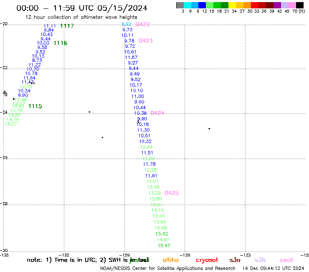This screenshot has height=272, width=309.
Task: Click the time marker '1117'
Action: (x=67, y=26)
